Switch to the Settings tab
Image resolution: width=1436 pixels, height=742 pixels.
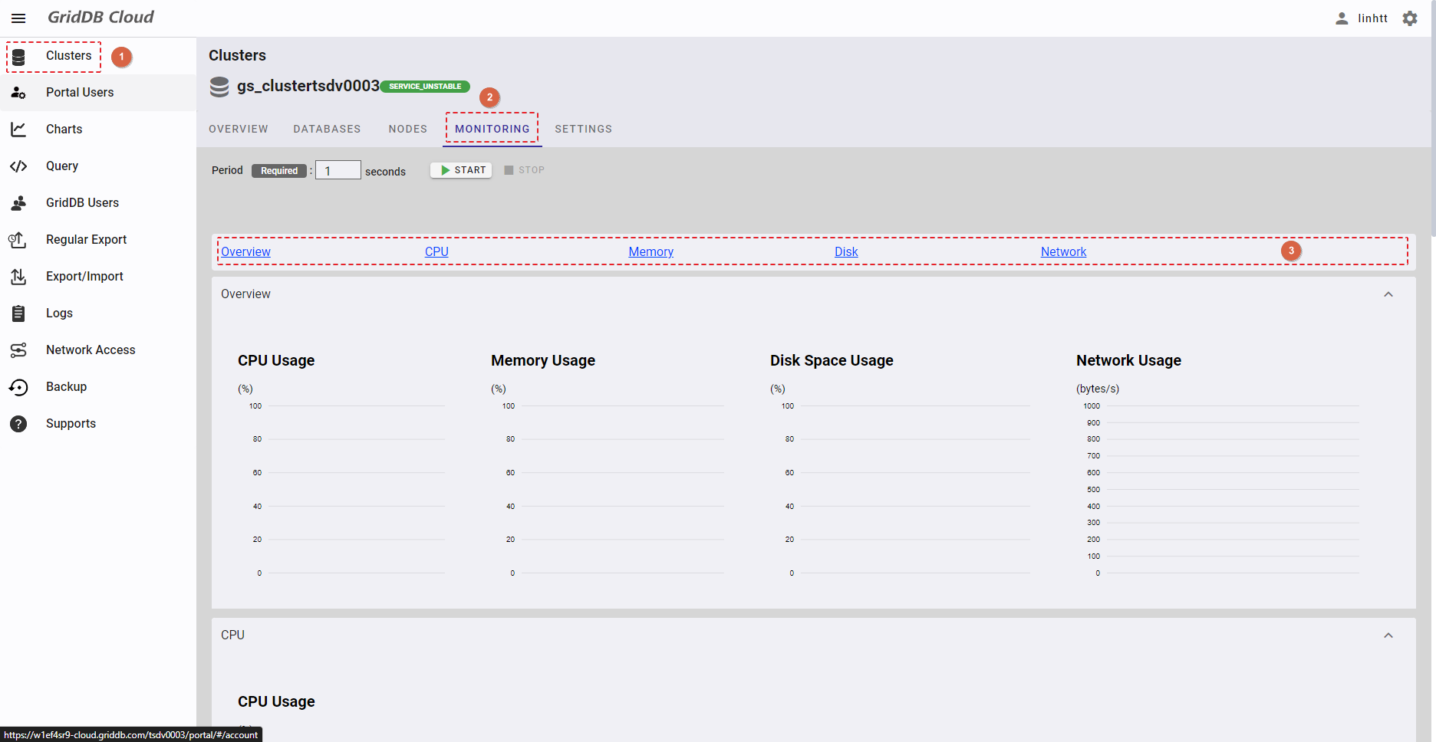coord(584,129)
